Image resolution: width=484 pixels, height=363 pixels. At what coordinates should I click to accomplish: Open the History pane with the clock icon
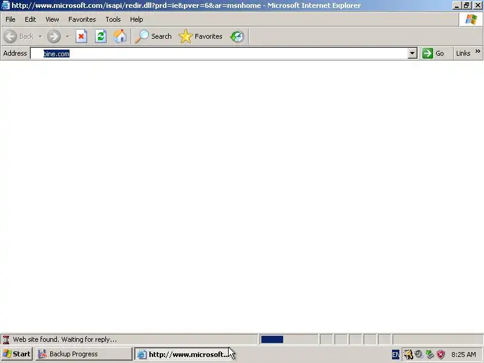point(237,36)
